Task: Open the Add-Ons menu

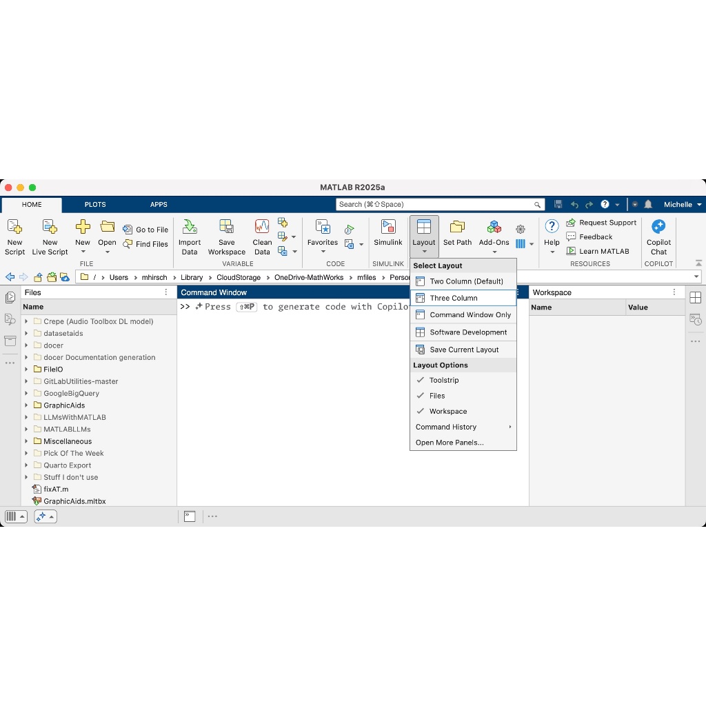Action: [494, 236]
